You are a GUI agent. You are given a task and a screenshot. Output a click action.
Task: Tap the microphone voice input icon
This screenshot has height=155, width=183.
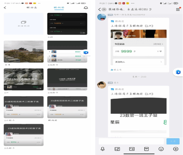103,149
